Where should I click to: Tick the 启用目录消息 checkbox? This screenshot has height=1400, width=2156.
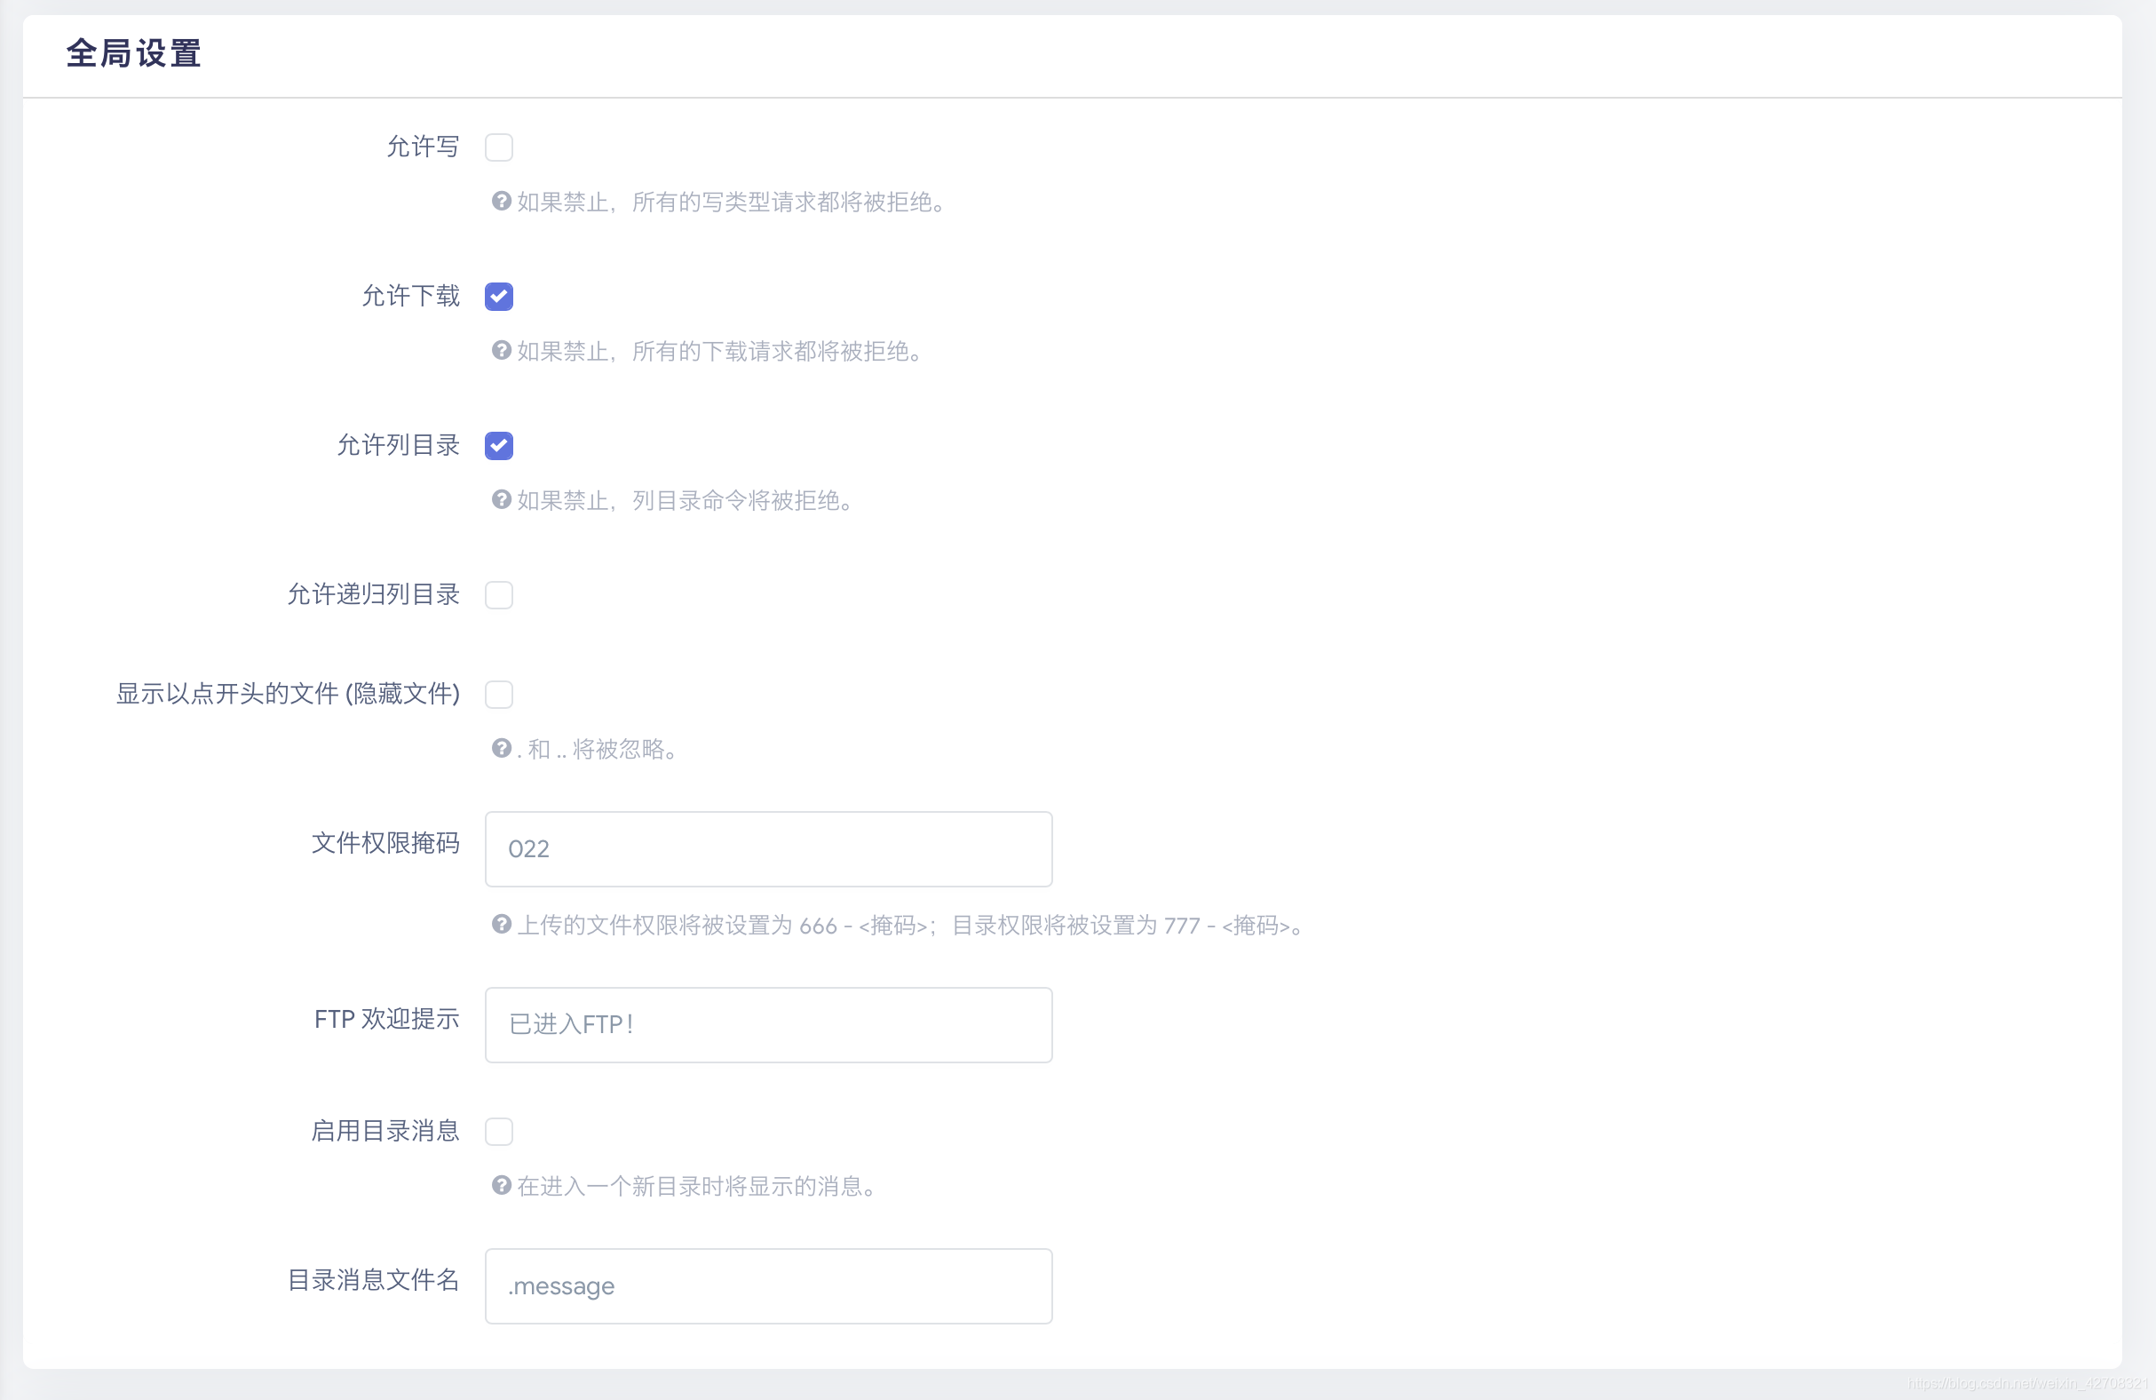[499, 1132]
